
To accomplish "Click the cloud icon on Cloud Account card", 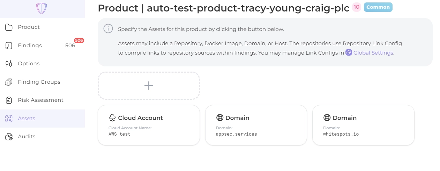I will (112, 118).
